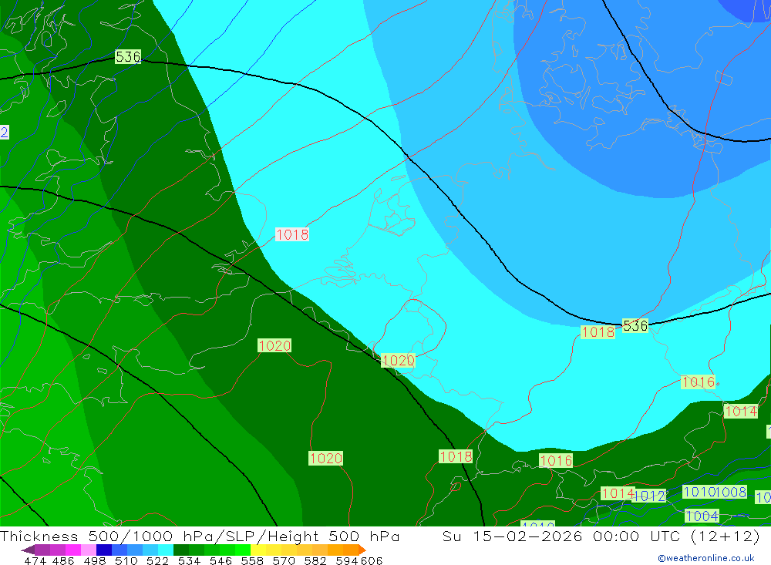Screen dimensions: 771x565
Task: Click the 'Su 15-02-2026 00:00 UTC (12+12)' timestamp
Action: pos(601,536)
